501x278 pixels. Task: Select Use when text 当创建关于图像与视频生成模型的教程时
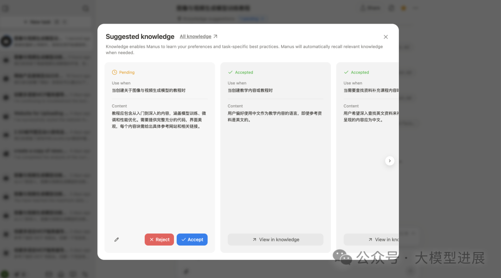(x=148, y=90)
